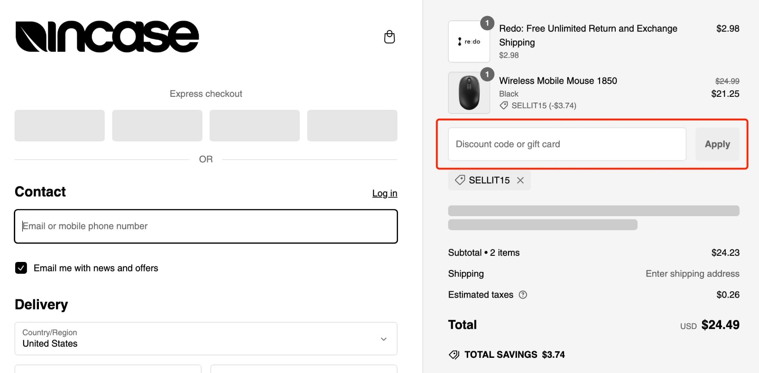Click the Wireless Mobile Mouse thumbnail
The image size is (759, 373).
(x=469, y=93)
